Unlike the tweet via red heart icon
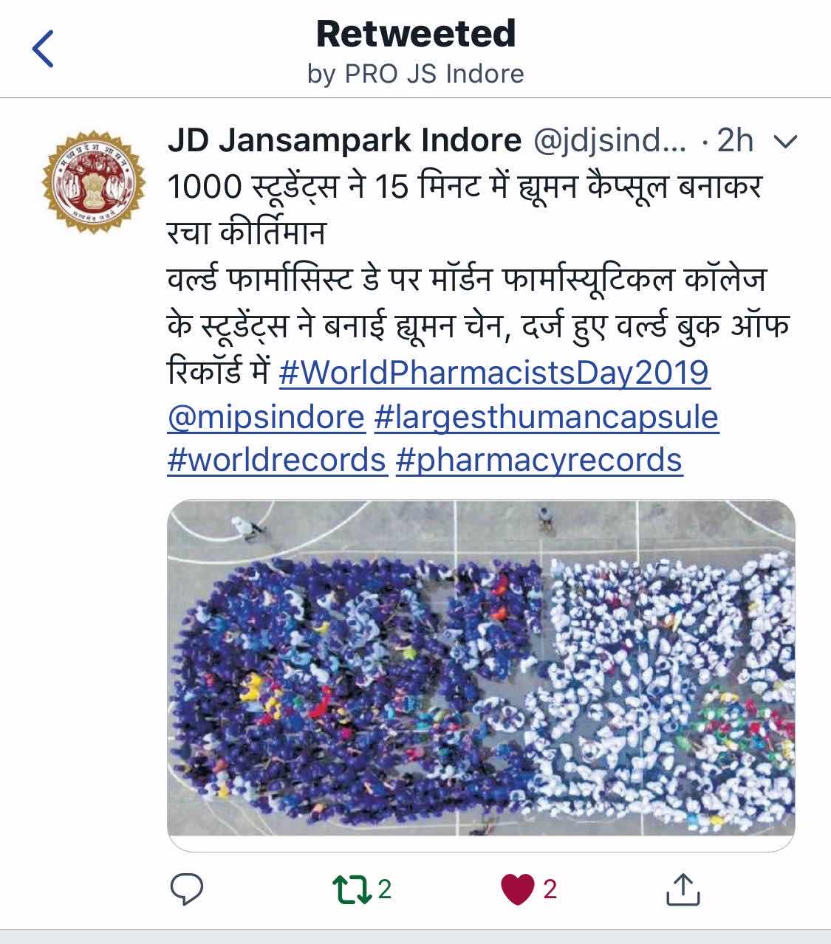The width and height of the screenshot is (831, 944). [x=517, y=889]
